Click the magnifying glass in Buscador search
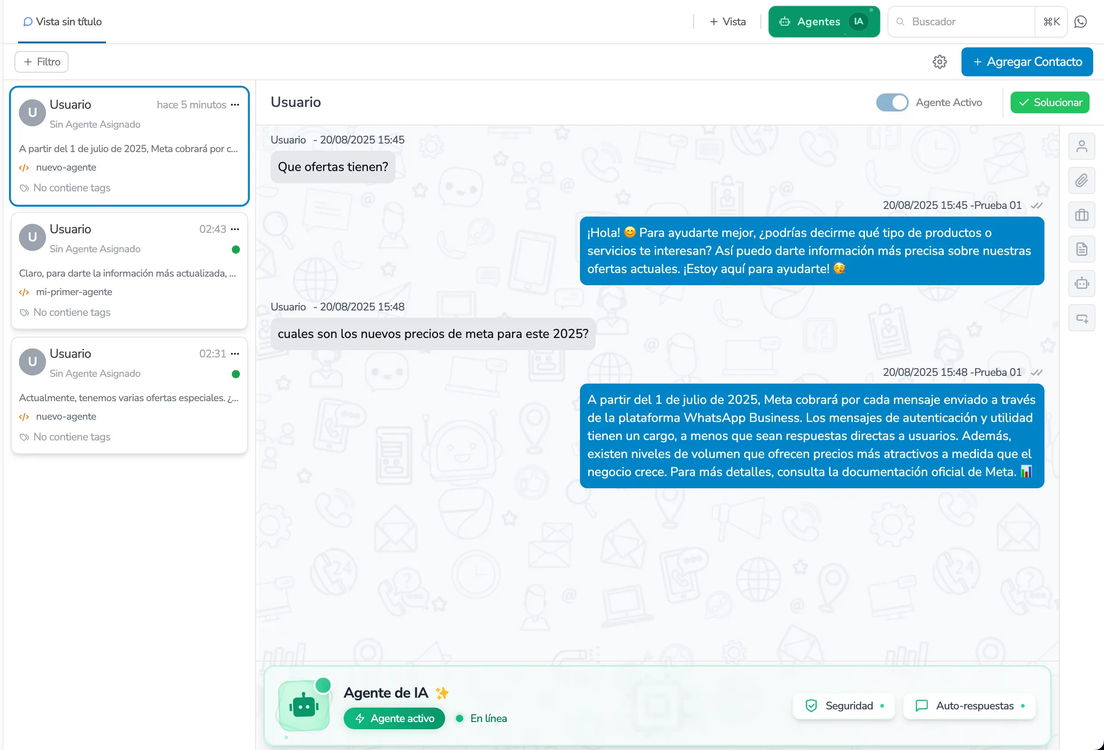Screen dimensions: 1104x750 coord(900,21)
